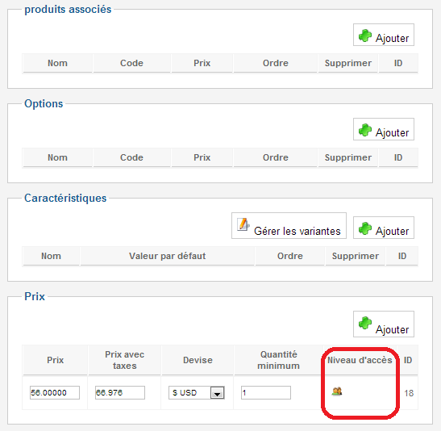This screenshot has height=431, width=441.
Task: Click green plus icon in Caractéristiques section
Action: (365, 228)
